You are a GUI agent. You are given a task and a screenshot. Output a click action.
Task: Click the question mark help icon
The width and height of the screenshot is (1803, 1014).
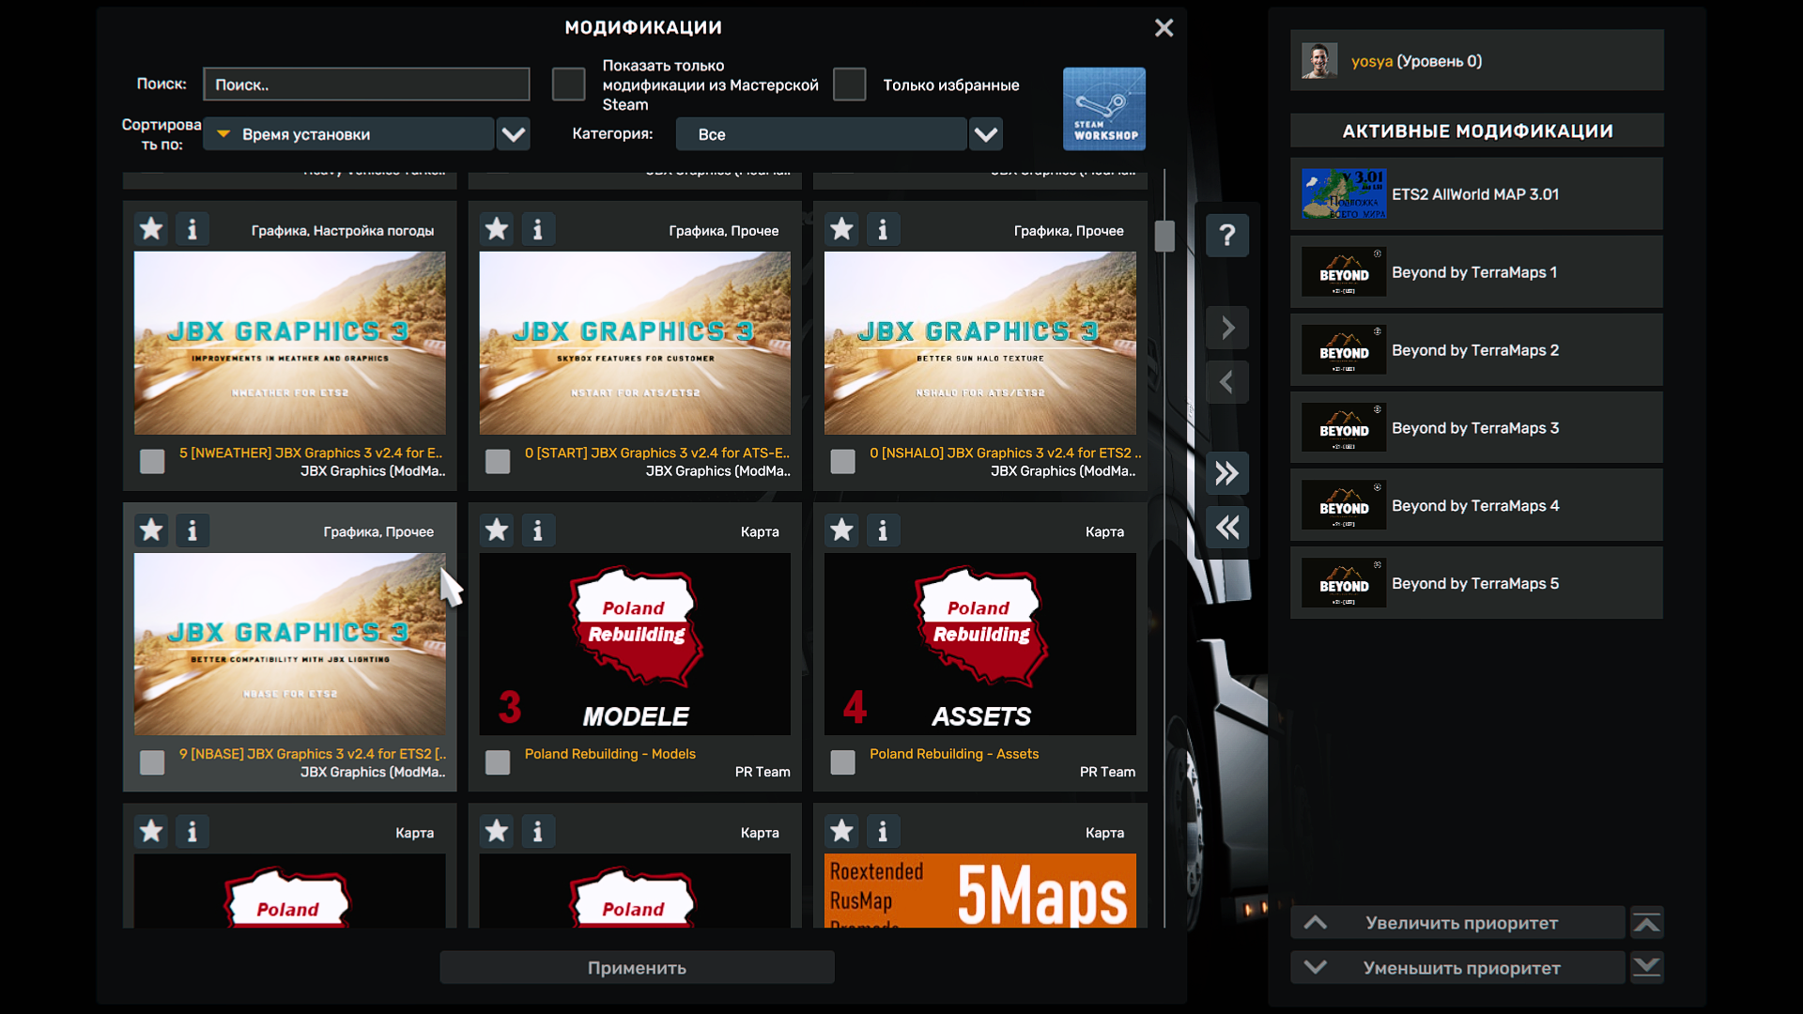(x=1226, y=235)
